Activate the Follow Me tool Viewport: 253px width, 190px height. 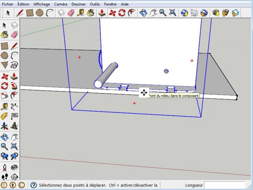(14, 86)
